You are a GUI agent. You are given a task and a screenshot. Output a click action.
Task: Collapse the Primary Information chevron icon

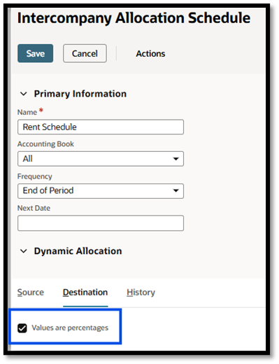(x=24, y=94)
